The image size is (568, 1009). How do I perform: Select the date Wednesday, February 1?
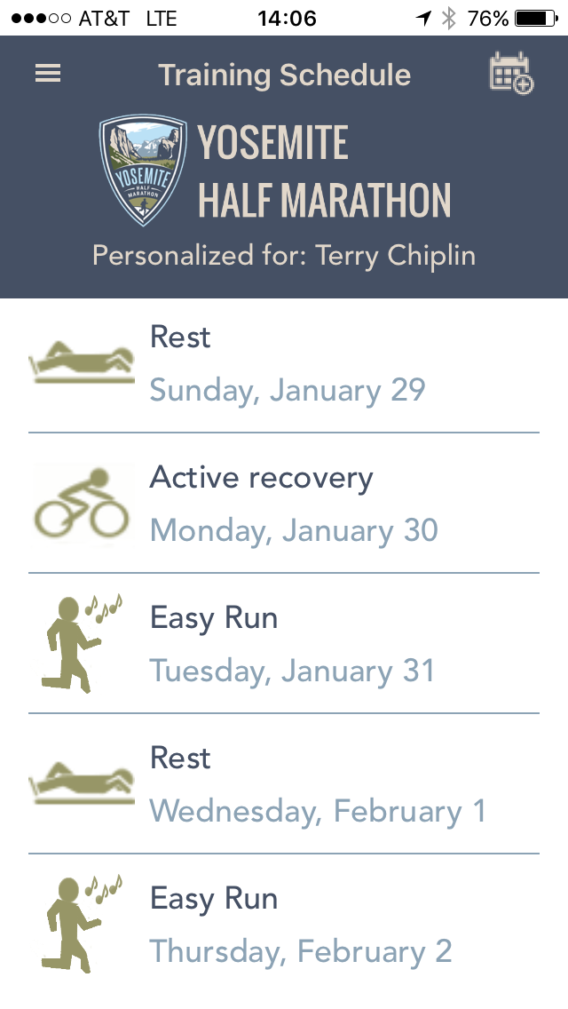[317, 812]
